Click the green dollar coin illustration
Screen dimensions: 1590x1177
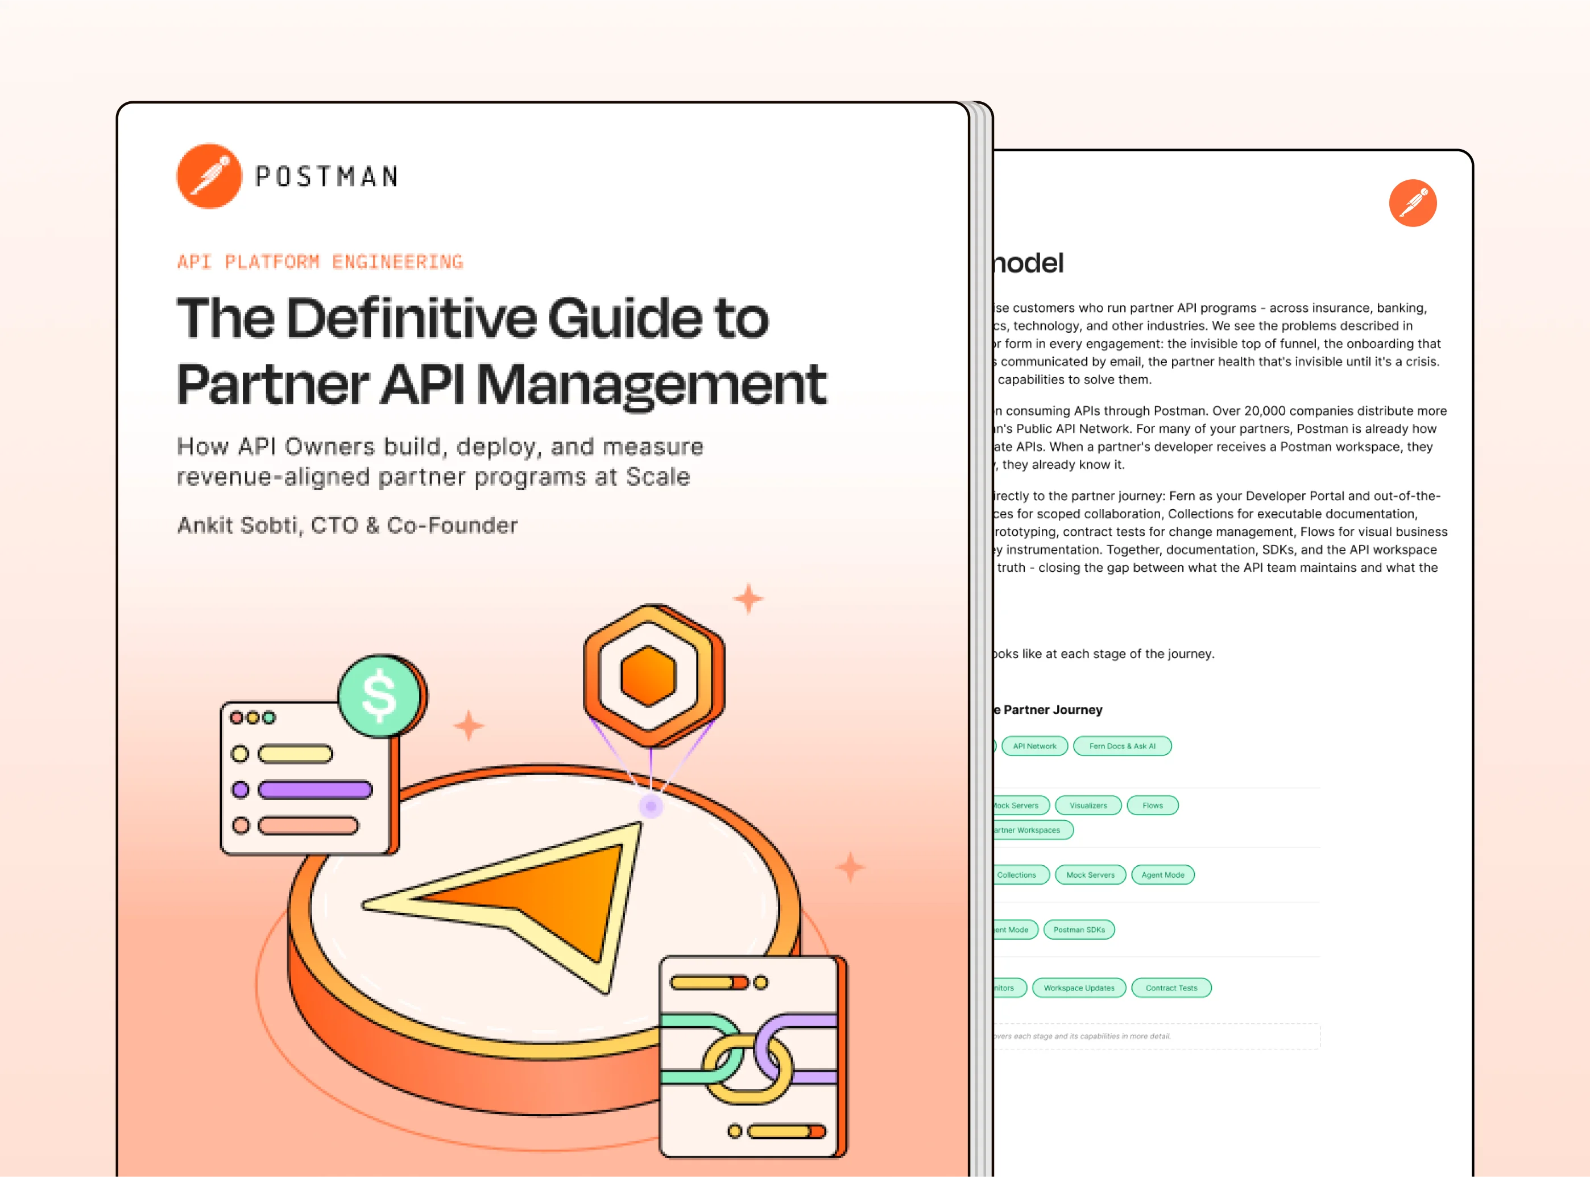tap(381, 695)
